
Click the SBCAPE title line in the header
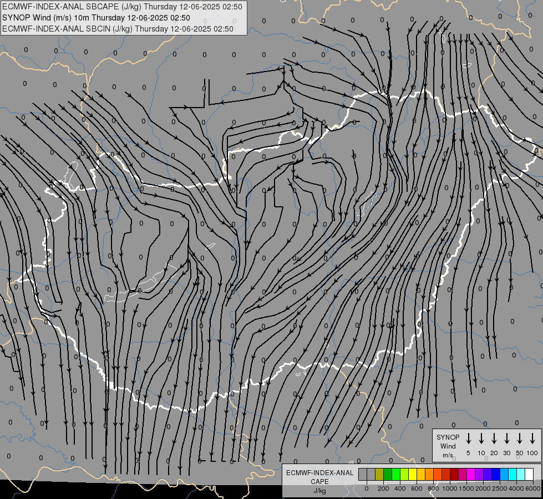122,7
